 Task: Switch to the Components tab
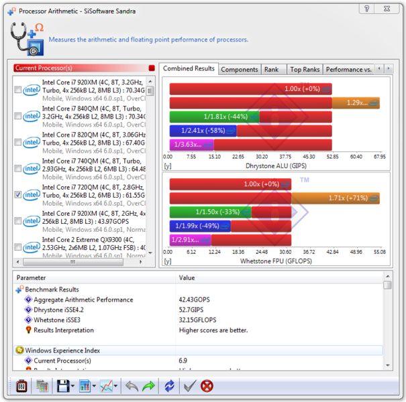tap(240, 70)
